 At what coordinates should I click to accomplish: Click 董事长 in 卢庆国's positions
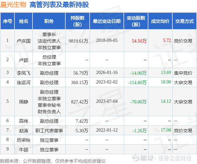tap(49, 34)
